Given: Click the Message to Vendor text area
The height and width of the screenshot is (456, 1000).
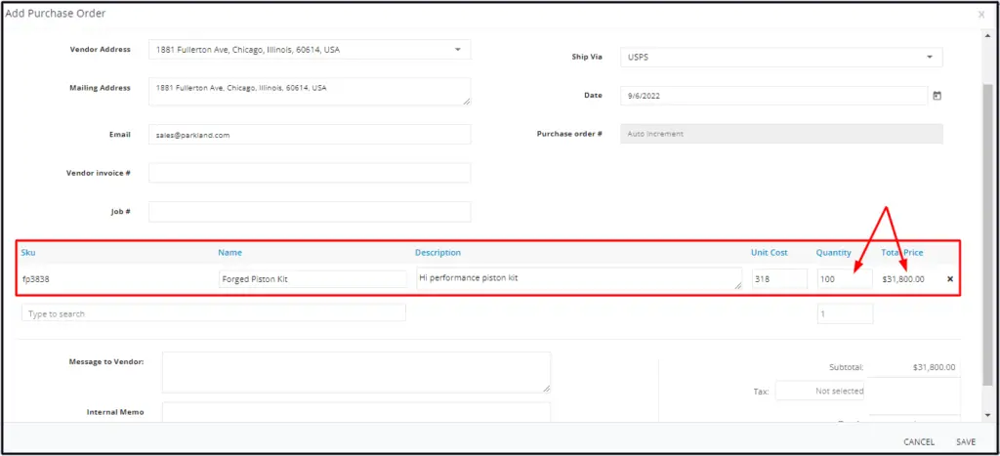Looking at the screenshot, I should point(355,372).
